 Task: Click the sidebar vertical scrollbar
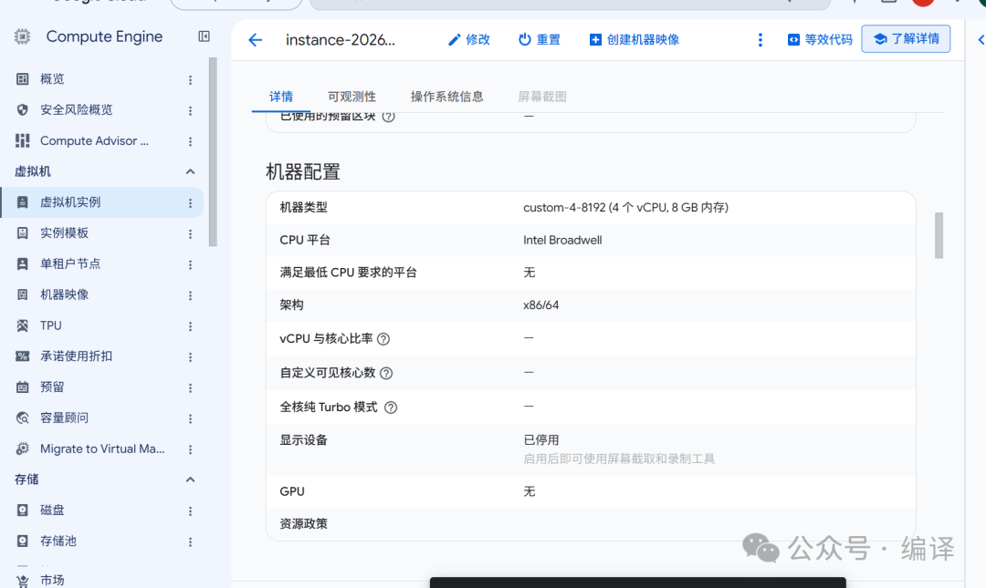point(213,152)
